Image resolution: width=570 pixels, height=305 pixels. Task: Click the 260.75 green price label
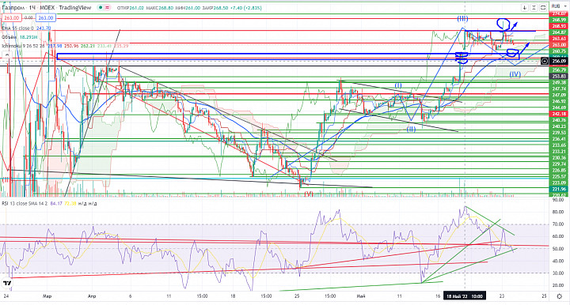point(559,51)
